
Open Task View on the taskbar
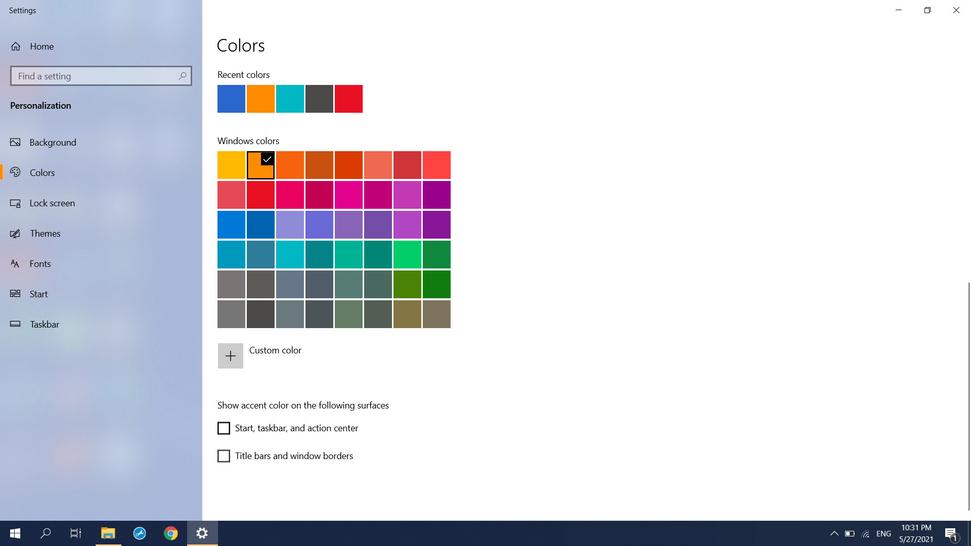76,533
